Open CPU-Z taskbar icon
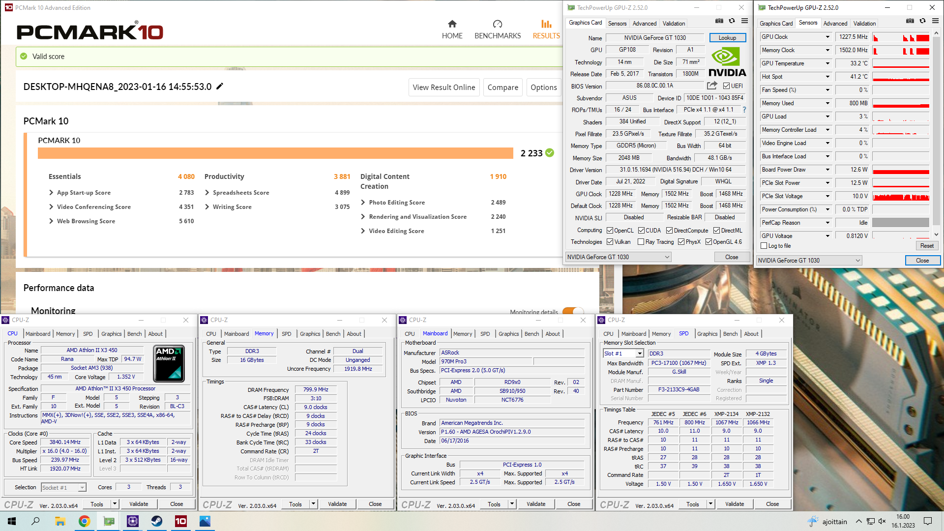944x531 pixels. click(133, 521)
